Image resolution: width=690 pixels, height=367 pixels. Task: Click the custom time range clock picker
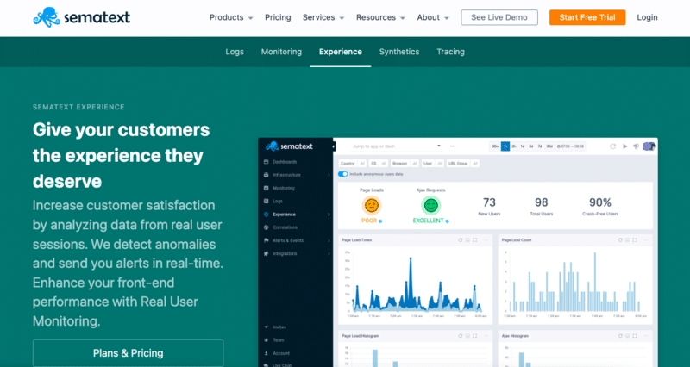[570, 146]
